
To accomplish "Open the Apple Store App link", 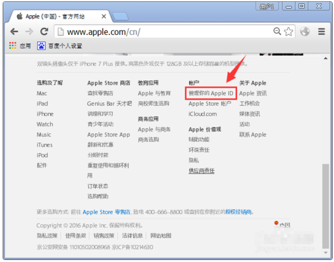I will 109,135.
